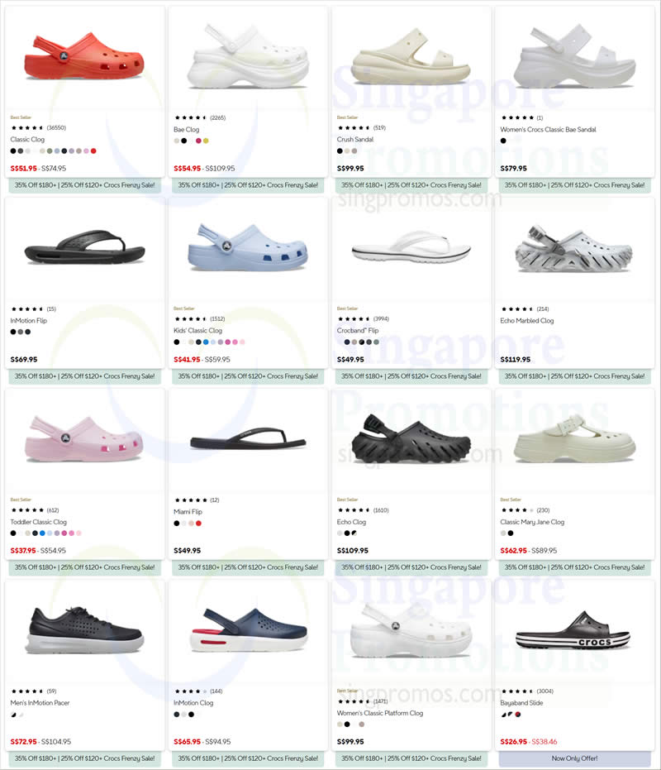
Task: Open the Bayaband Slide product image
Action: point(573,631)
